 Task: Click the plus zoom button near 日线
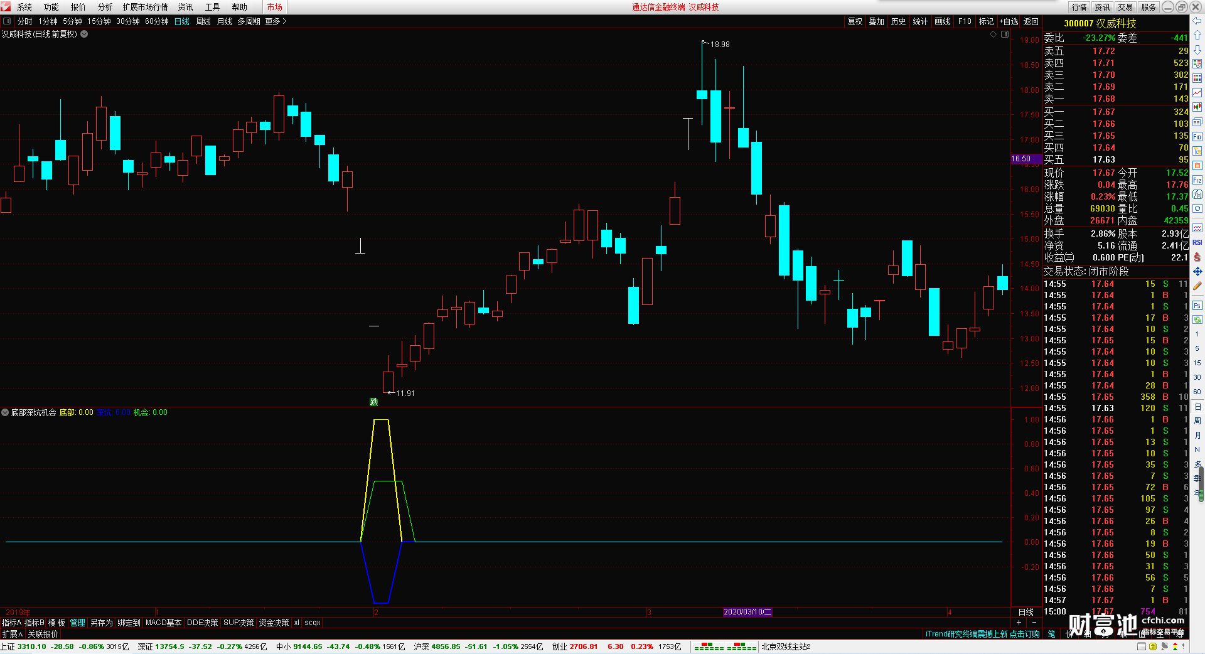click(x=1019, y=622)
